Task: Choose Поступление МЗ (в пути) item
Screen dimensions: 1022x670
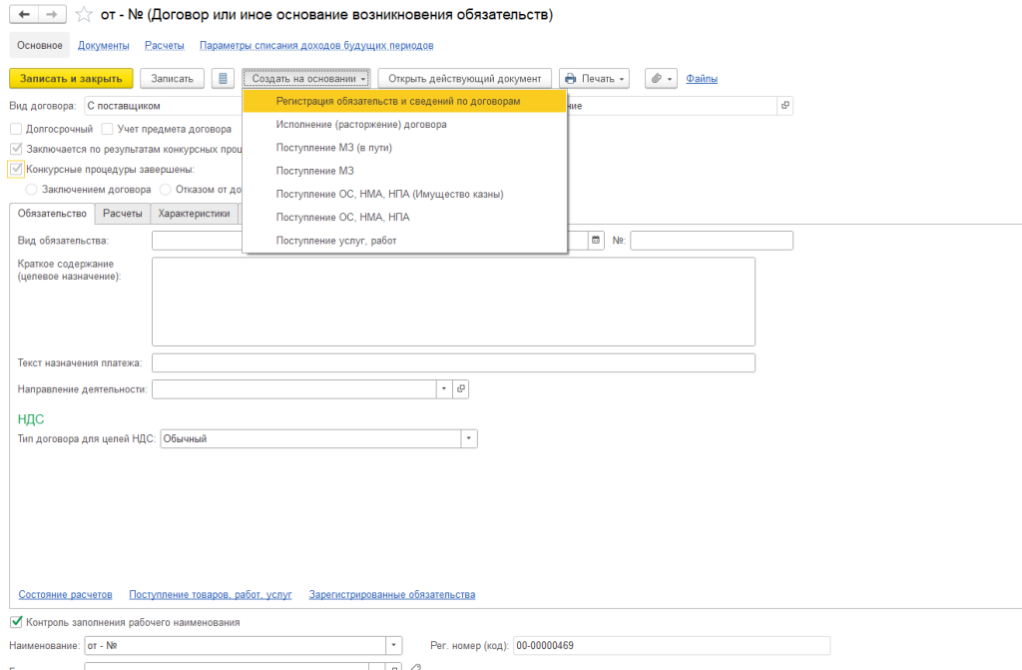Action: pyautogui.click(x=404, y=148)
